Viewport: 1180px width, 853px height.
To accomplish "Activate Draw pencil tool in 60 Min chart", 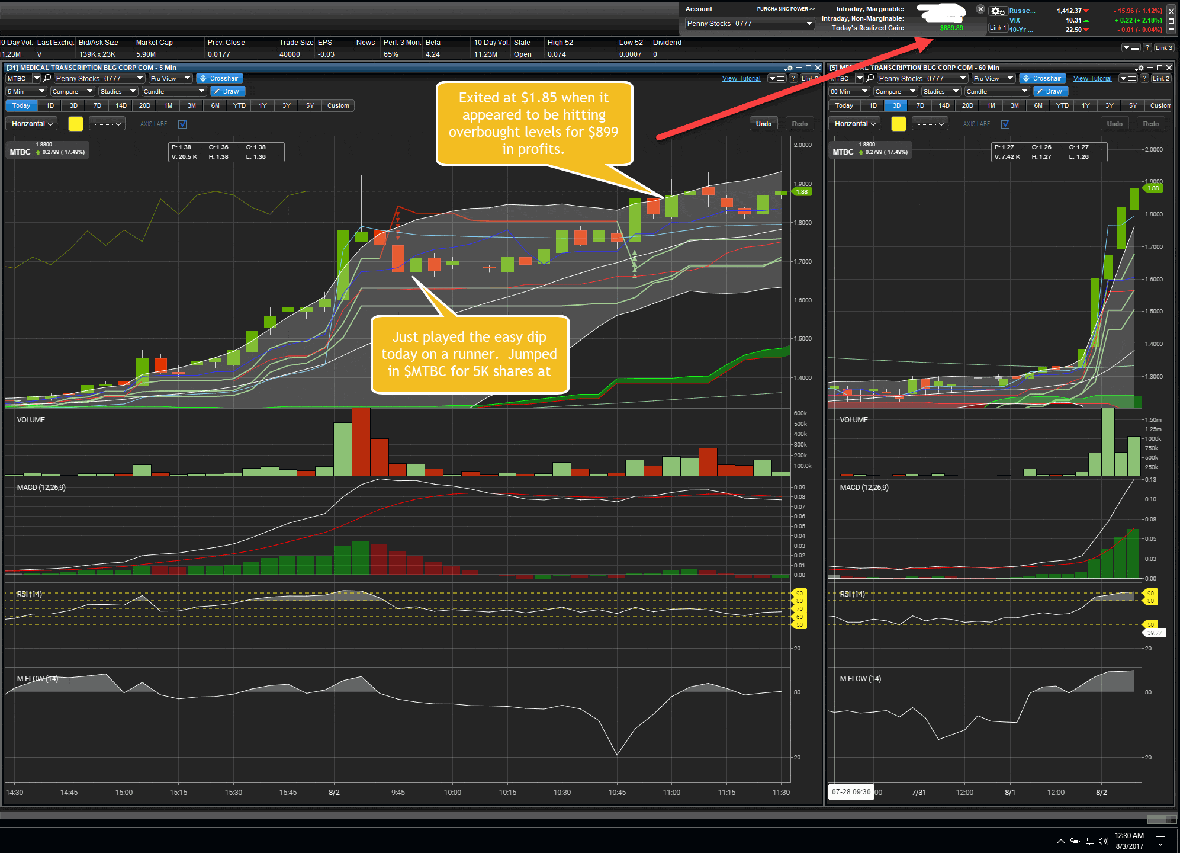I will [x=1050, y=91].
